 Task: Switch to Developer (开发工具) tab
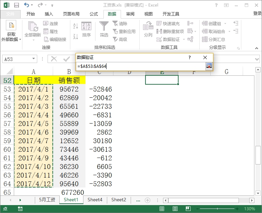click(171, 14)
